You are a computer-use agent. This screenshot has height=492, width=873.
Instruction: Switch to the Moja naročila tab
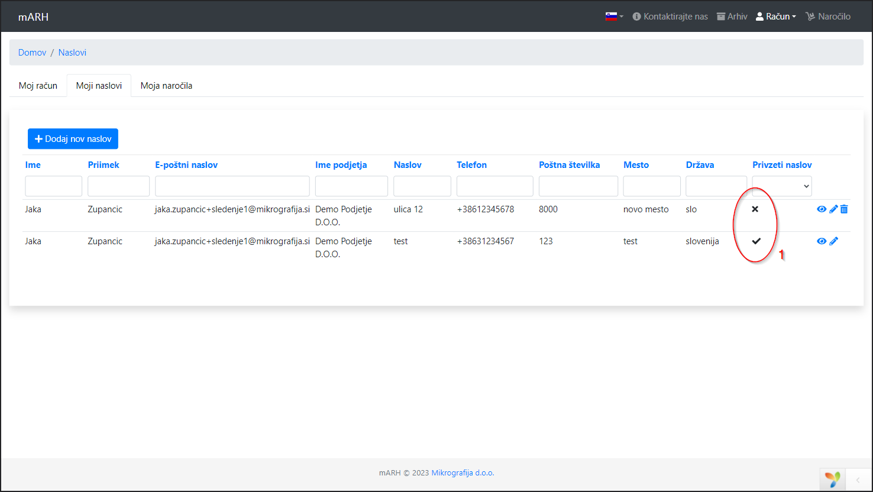coord(166,86)
